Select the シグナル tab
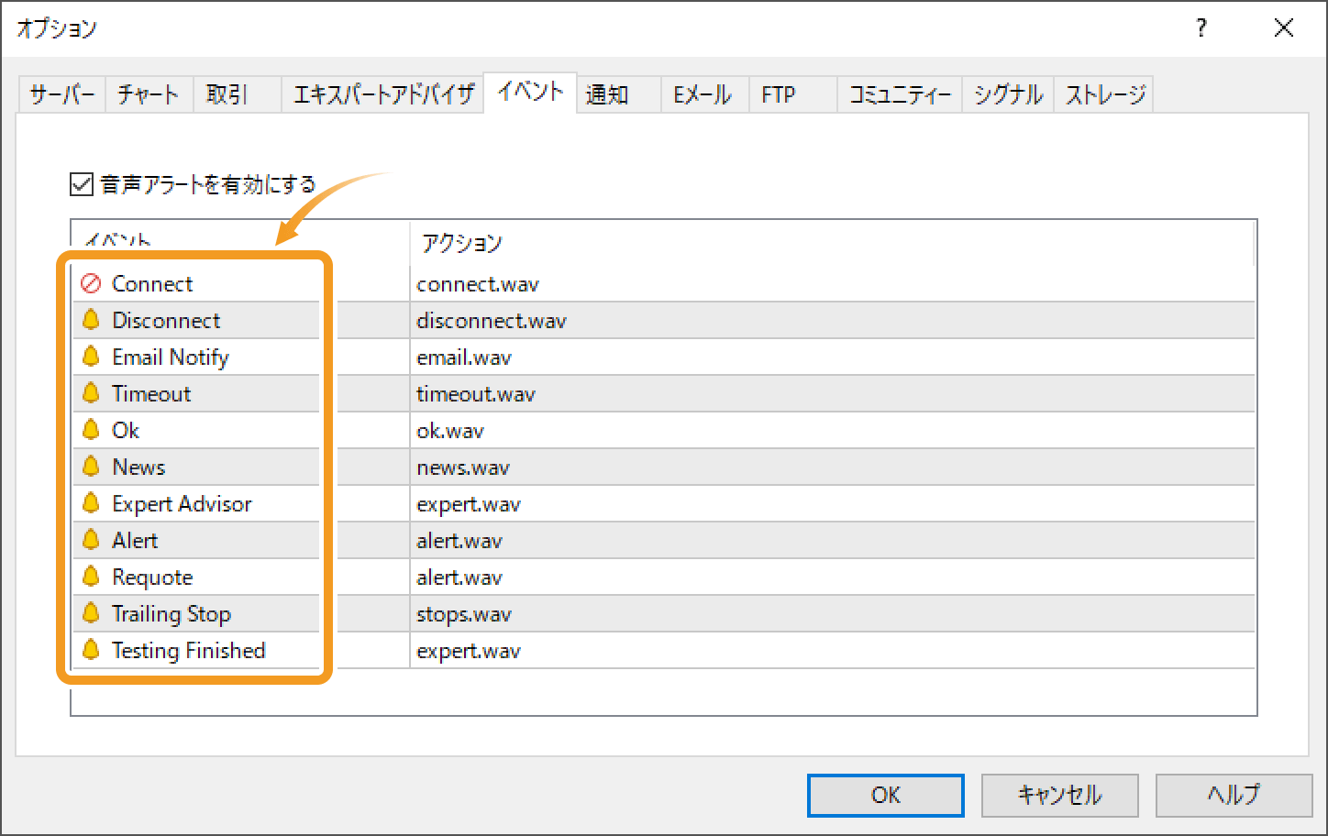Screen dimensions: 1328x836 [1007, 93]
